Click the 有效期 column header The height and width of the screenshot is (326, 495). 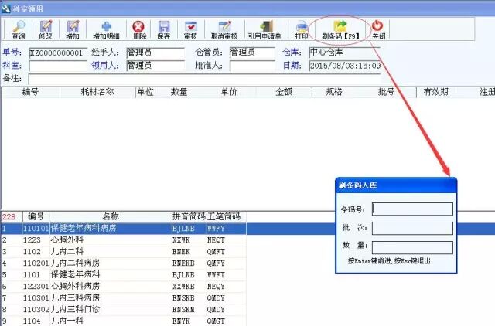click(x=436, y=92)
